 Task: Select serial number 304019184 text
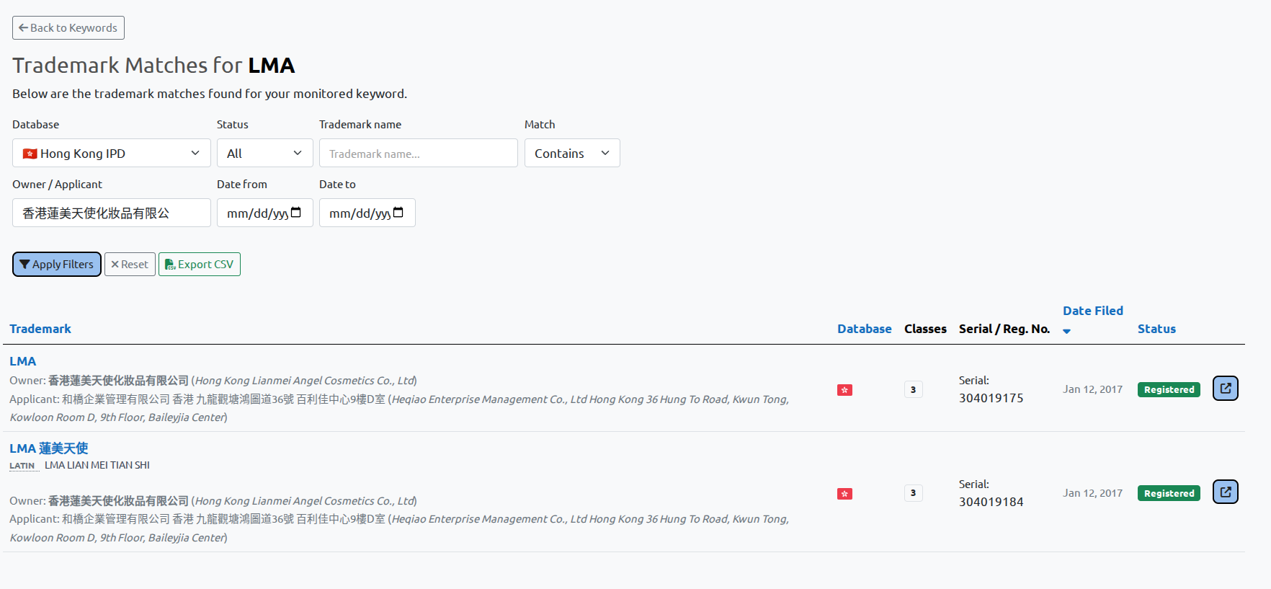point(991,502)
